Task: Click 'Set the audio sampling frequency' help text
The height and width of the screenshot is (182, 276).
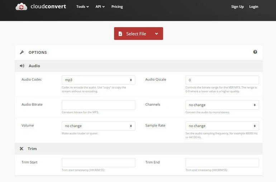Action: (x=222, y=135)
